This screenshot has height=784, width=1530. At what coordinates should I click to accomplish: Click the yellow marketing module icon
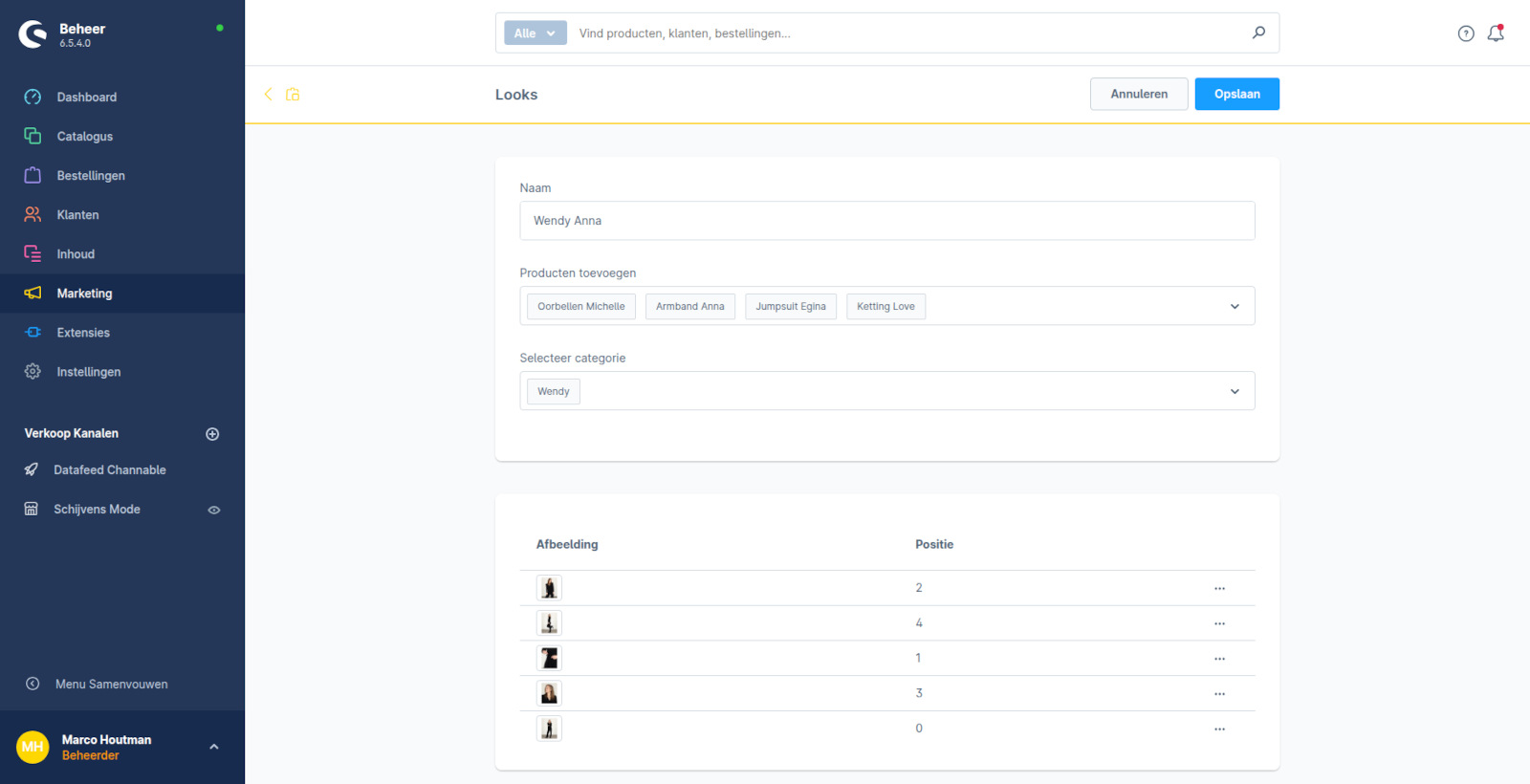(x=293, y=94)
